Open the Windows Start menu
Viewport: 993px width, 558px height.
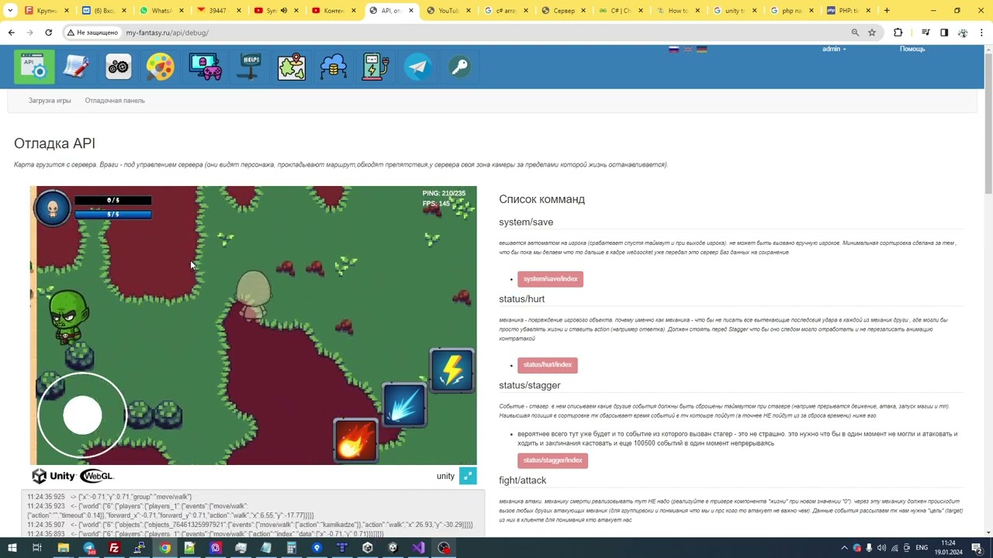coord(12,548)
